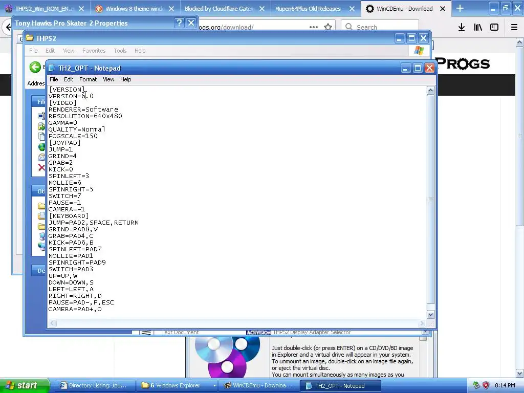Click green Back arrow in THPS2 window
The height and width of the screenshot is (393, 524).
pyautogui.click(x=35, y=67)
